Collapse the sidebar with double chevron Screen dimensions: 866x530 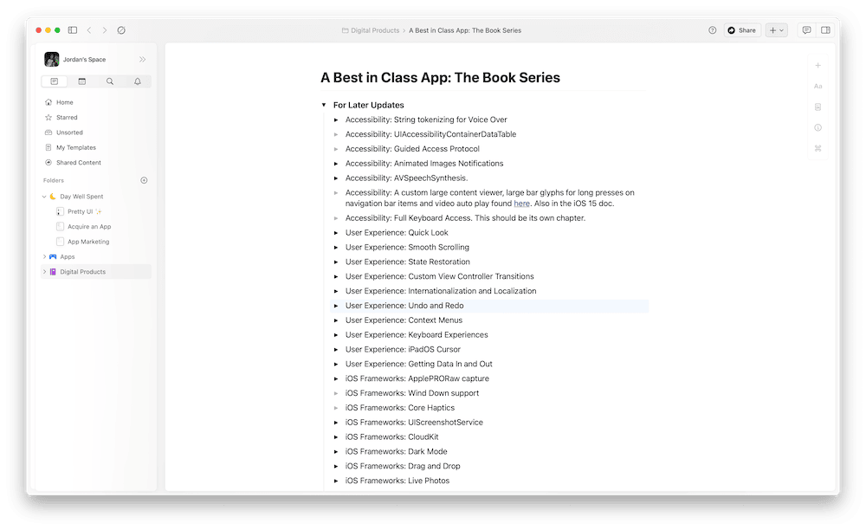click(x=142, y=60)
